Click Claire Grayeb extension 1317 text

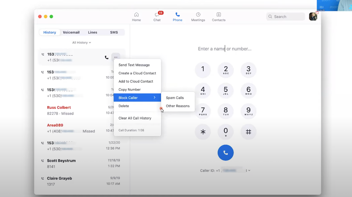coord(51,184)
